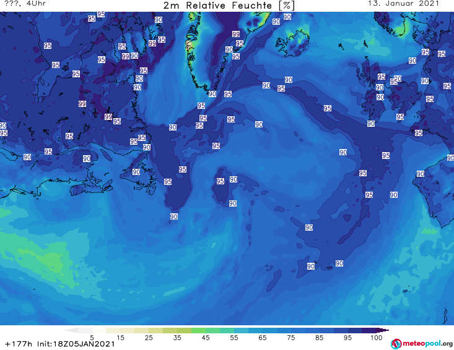Pick the dark purple end segment of the colour bar
The height and width of the screenshot is (350, 454).
[382, 330]
